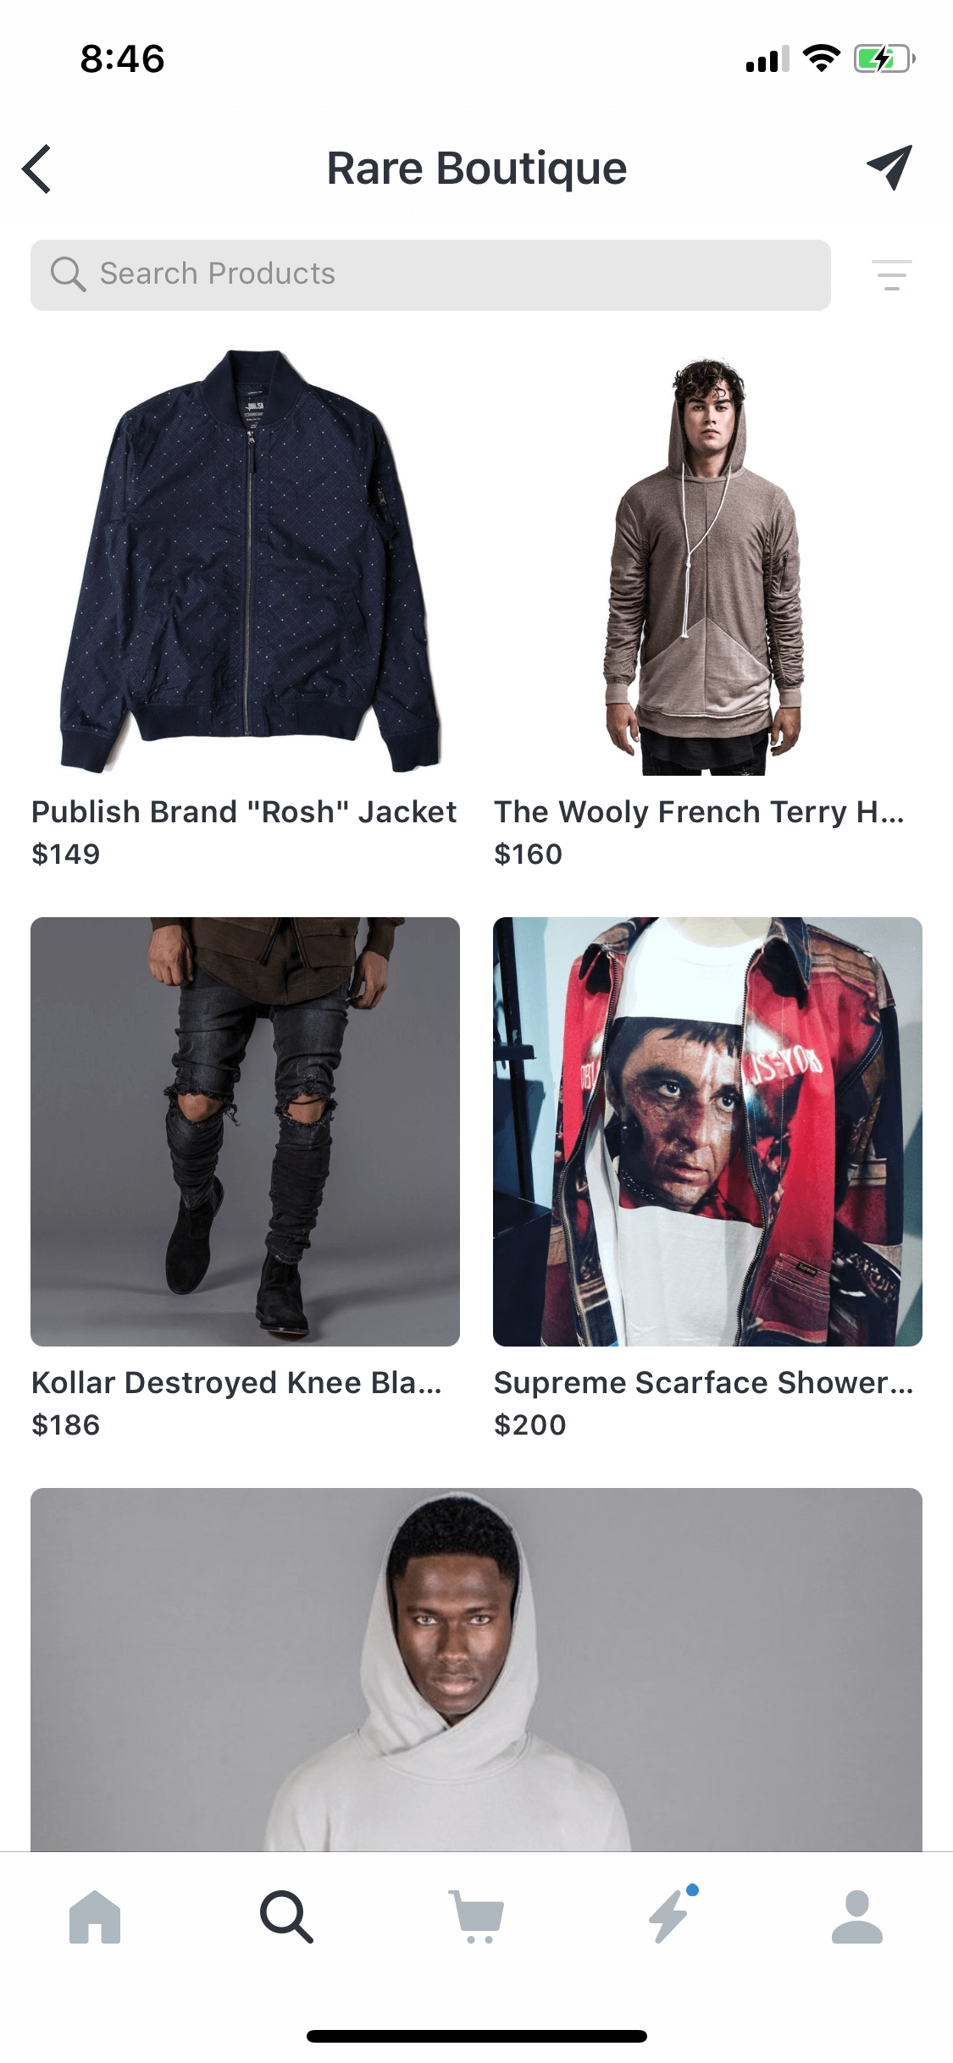The image size is (953, 2063).
Task: Tap the paper plane share icon
Action: point(889,167)
